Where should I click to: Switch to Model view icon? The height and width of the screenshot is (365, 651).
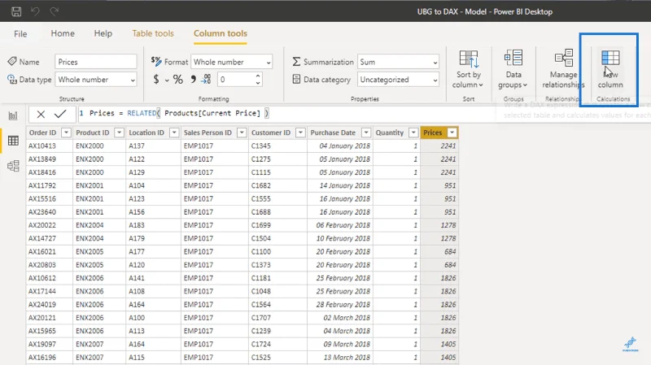tap(13, 166)
